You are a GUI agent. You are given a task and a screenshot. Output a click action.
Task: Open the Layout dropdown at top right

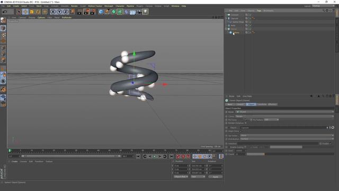(323, 6)
